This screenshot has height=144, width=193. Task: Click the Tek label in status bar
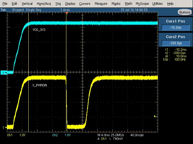pyautogui.click(x=3, y=10)
